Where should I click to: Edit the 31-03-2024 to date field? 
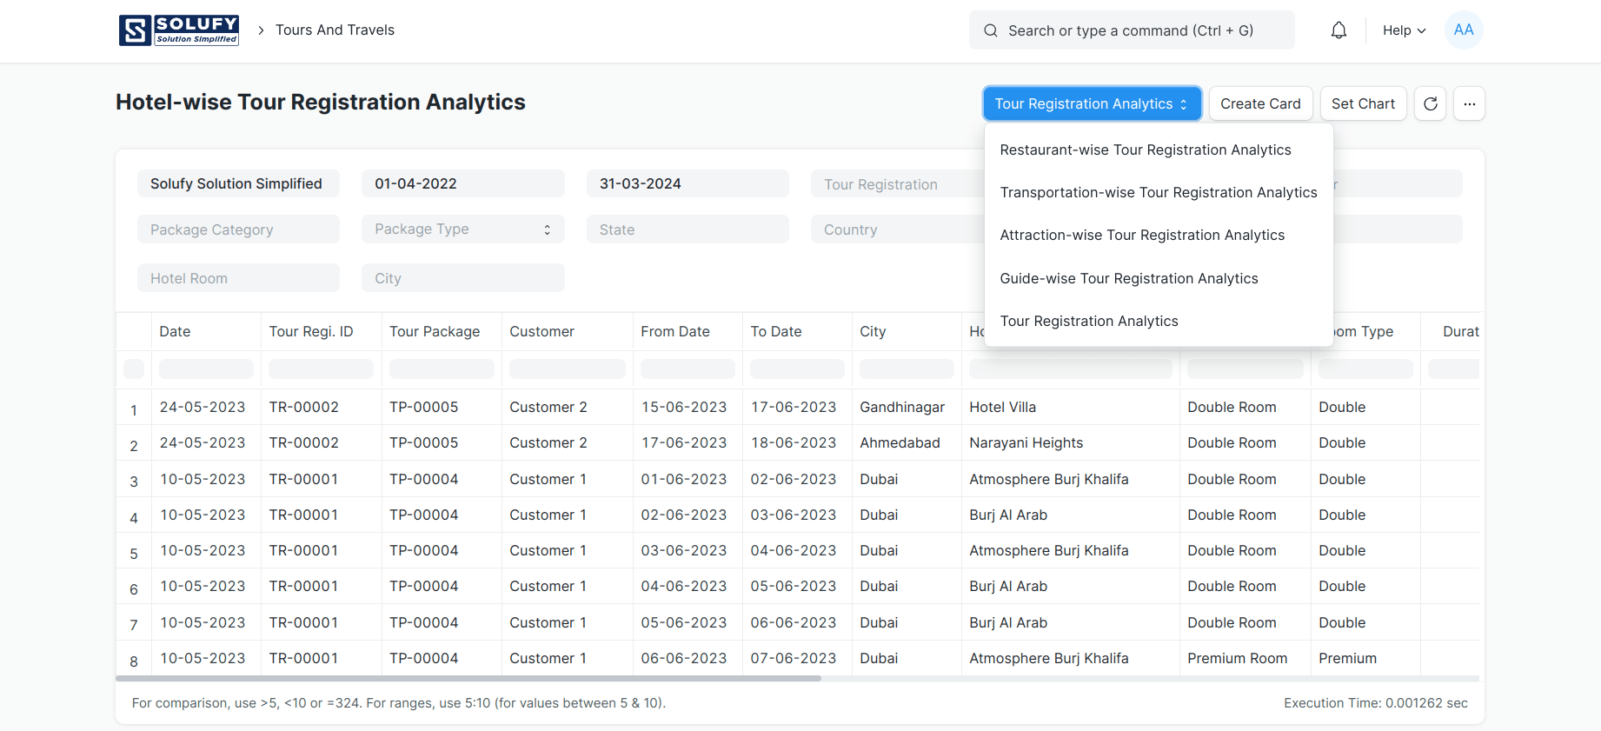[688, 183]
